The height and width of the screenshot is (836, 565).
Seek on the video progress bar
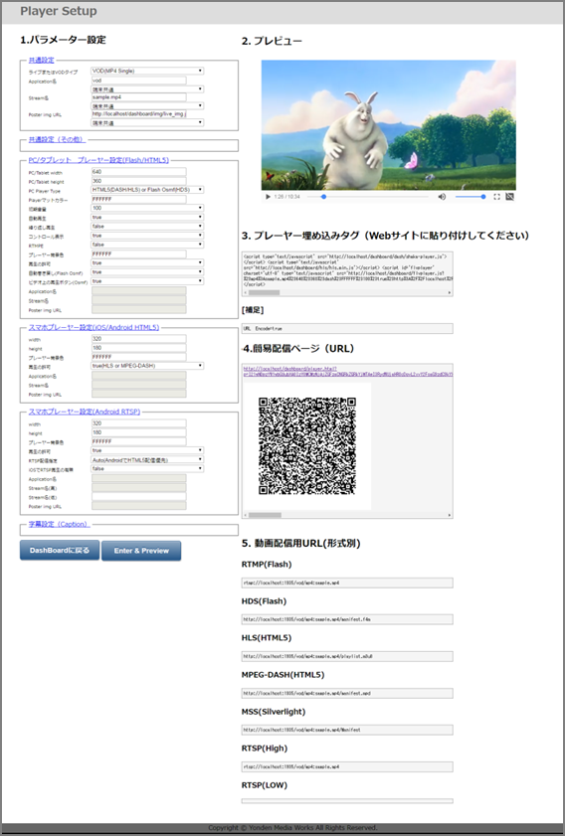[368, 197]
